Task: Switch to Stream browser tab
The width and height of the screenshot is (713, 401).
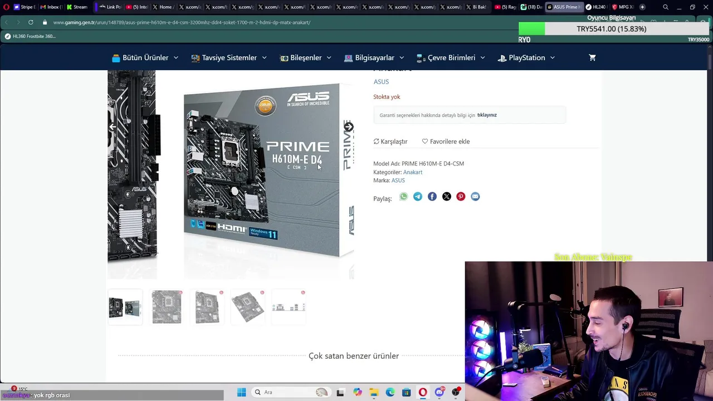Action: click(77, 7)
